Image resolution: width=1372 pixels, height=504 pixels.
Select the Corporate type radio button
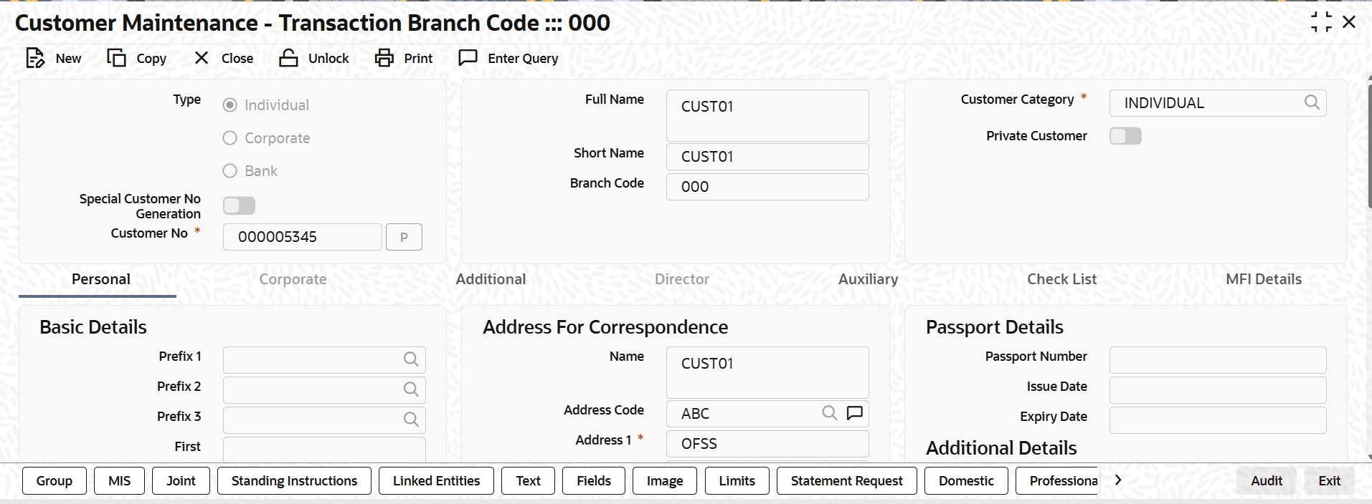pyautogui.click(x=230, y=138)
